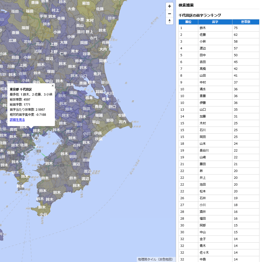Click the zoom in plus button
This screenshot has width=262, height=262.
169,7
